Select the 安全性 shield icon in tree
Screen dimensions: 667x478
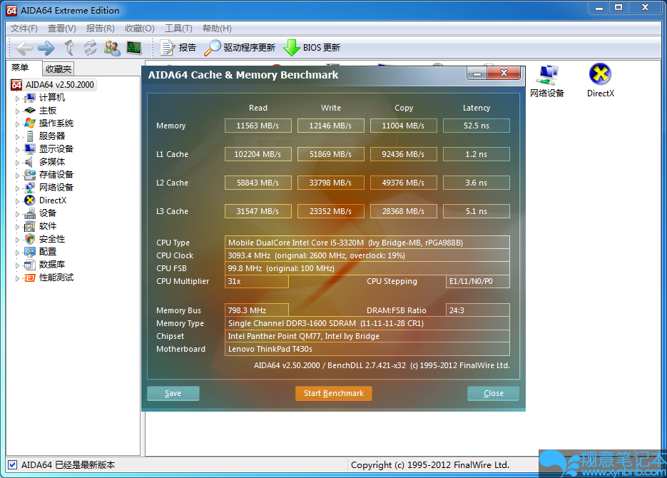[30, 239]
